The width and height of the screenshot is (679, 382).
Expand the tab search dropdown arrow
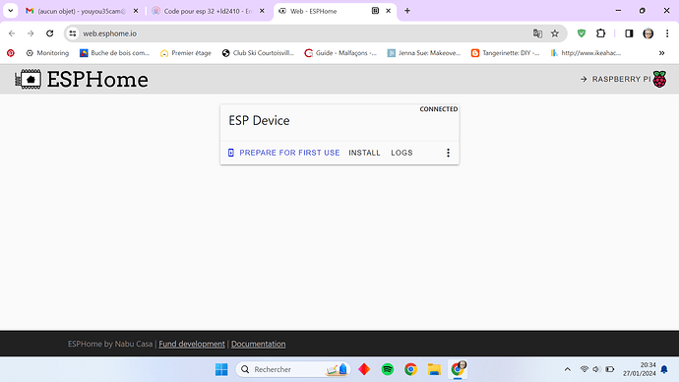[x=11, y=11]
